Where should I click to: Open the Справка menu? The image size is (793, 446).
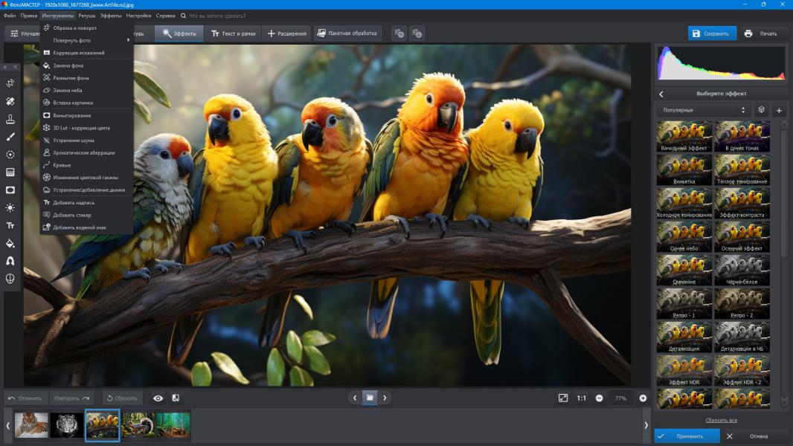coord(165,16)
